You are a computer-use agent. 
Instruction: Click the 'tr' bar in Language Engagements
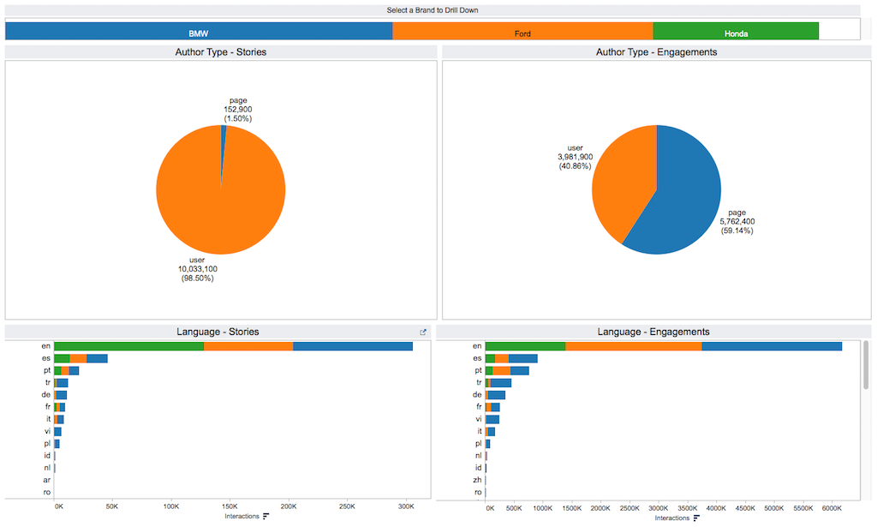(x=500, y=383)
